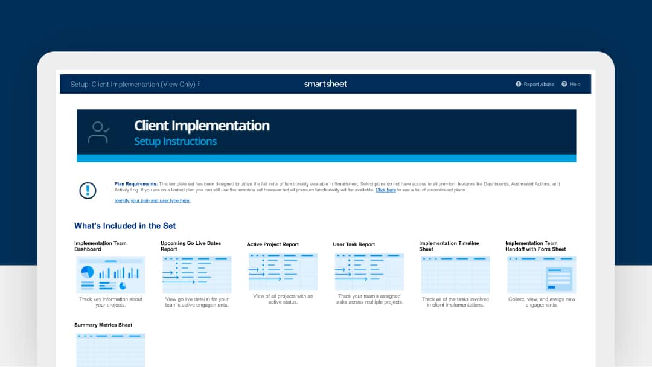Open Implementation Team Handoff with Form Sheet thumbnail
Viewport: 652px width, 367px height.
[542, 275]
